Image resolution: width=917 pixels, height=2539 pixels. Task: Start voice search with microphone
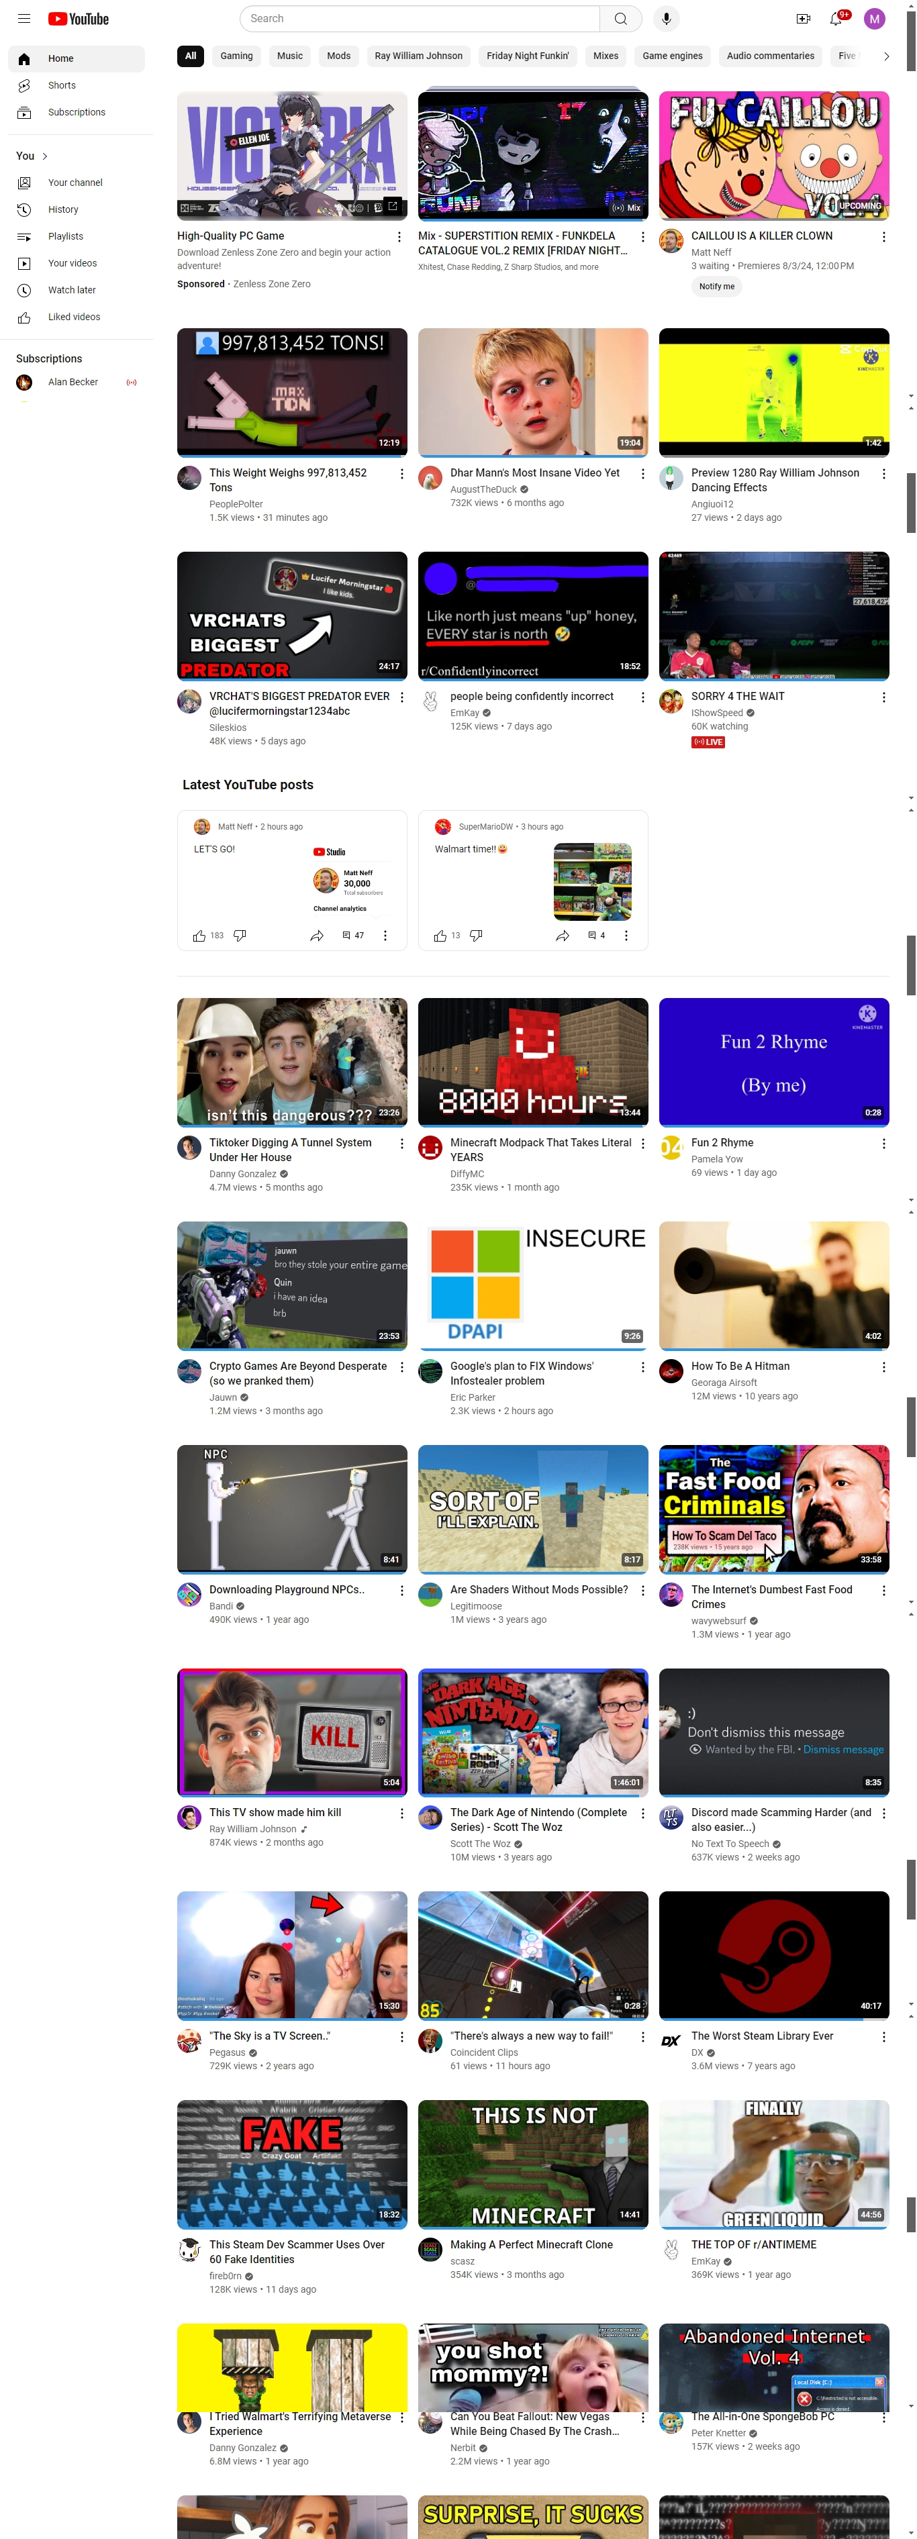[x=665, y=19]
